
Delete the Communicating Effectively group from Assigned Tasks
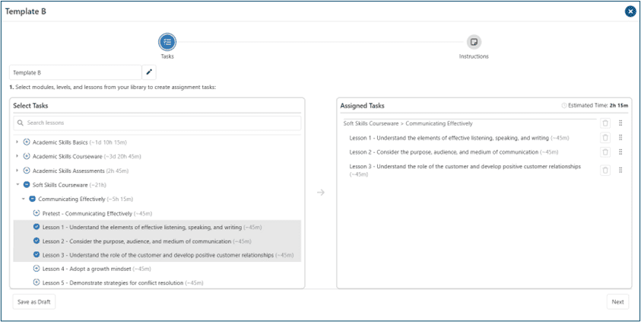pos(605,123)
